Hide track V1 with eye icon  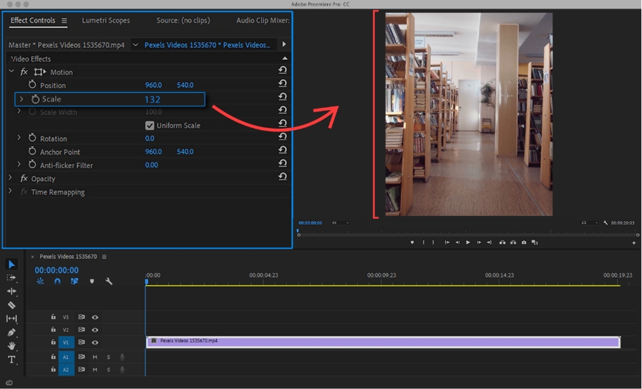click(x=94, y=343)
